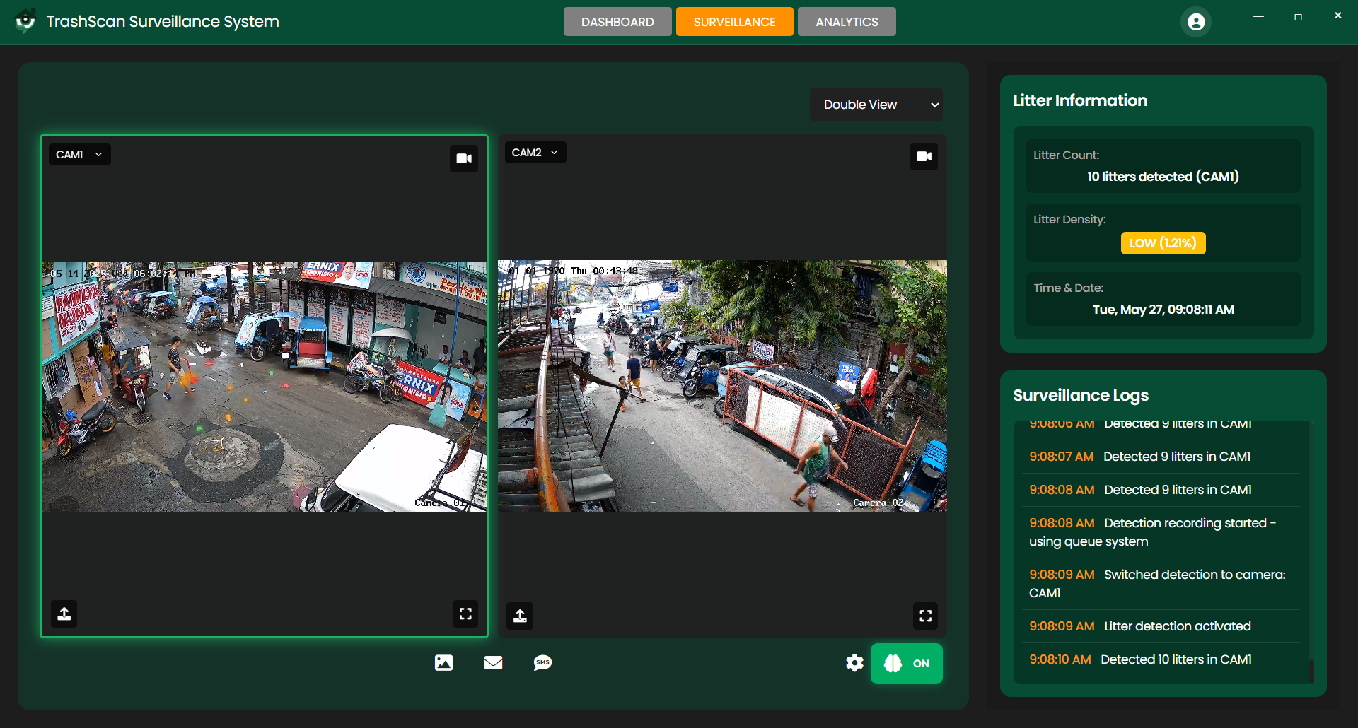Open SMS alert options
The width and height of the screenshot is (1358, 728).
542,663
